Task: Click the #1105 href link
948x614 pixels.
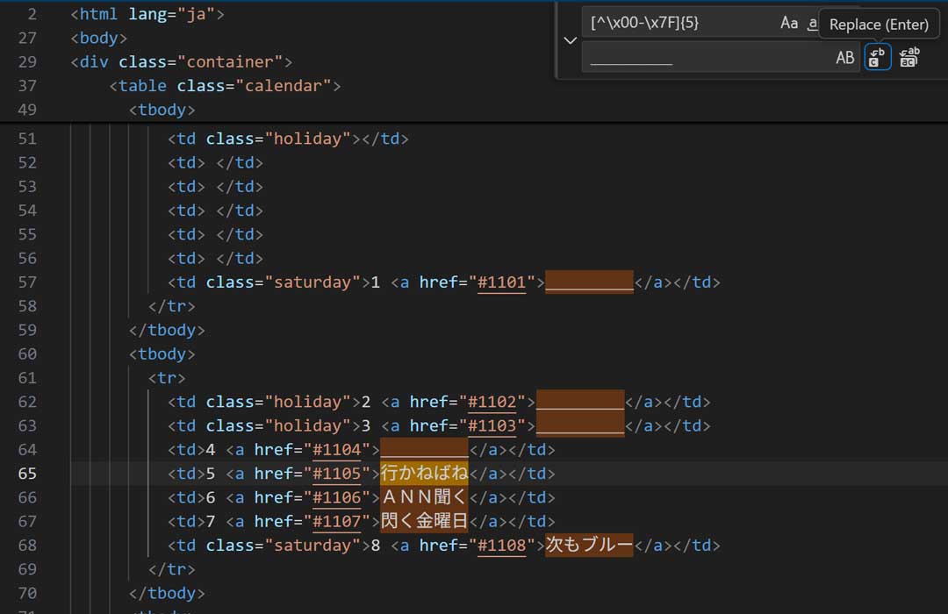Action: pos(336,474)
